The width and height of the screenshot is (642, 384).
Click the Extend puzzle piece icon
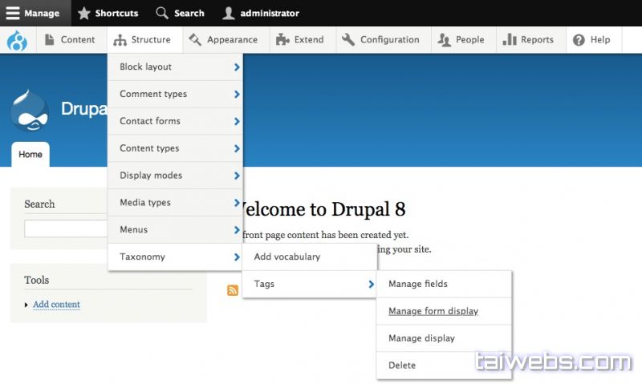[x=282, y=40]
